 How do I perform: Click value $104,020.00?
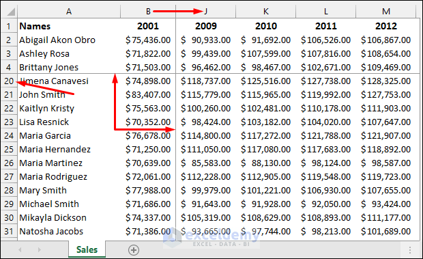pos(325,122)
